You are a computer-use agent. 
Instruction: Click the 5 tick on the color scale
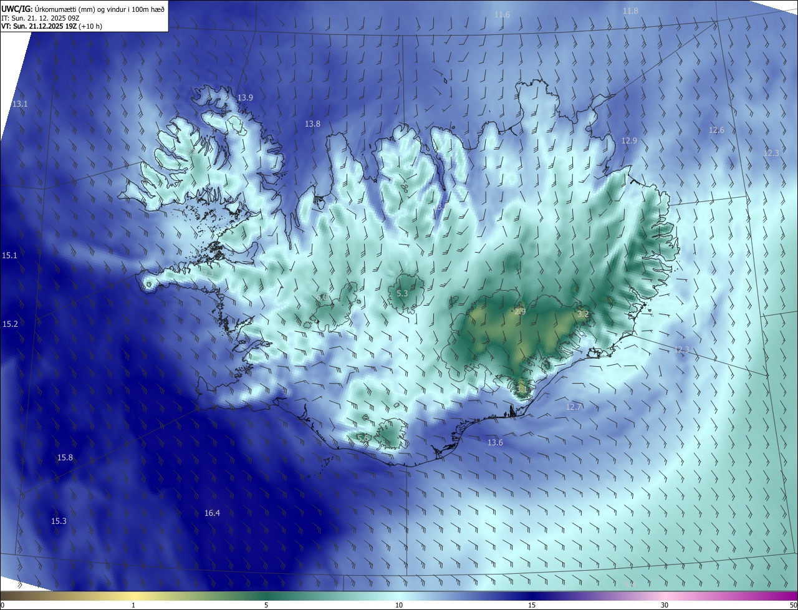coord(266,605)
